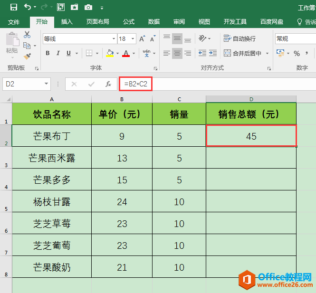The image size is (316, 293).
Task: Click the Increase Indent icon
Action: (214, 53)
